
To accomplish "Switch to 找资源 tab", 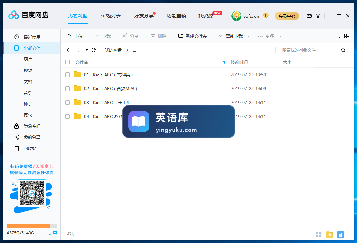I will (x=206, y=16).
